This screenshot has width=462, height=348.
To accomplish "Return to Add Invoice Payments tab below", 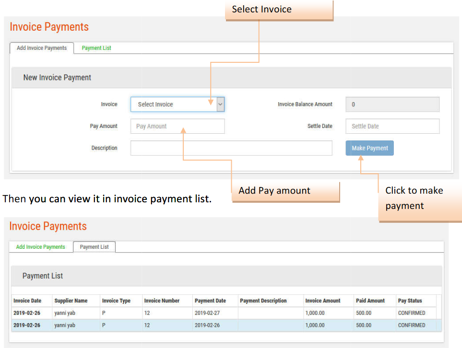I will tap(40, 246).
